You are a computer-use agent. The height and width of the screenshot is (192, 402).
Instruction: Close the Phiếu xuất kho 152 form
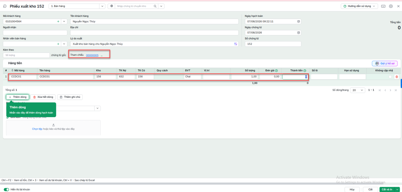pos(398,6)
